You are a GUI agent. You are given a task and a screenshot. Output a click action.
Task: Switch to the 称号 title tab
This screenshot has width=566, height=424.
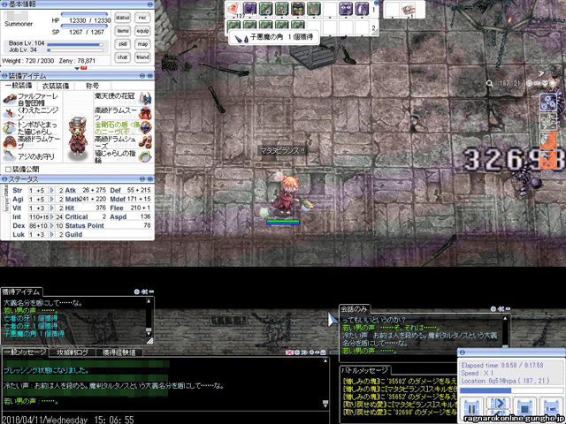92,86
